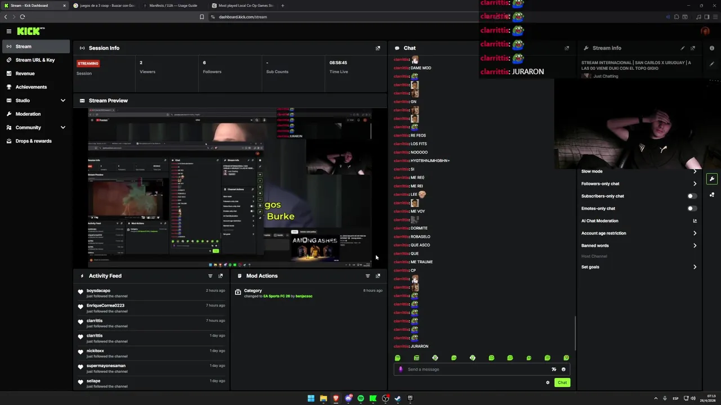The image size is (721, 405).
Task: Click the browser back arrow
Action: coord(6,17)
